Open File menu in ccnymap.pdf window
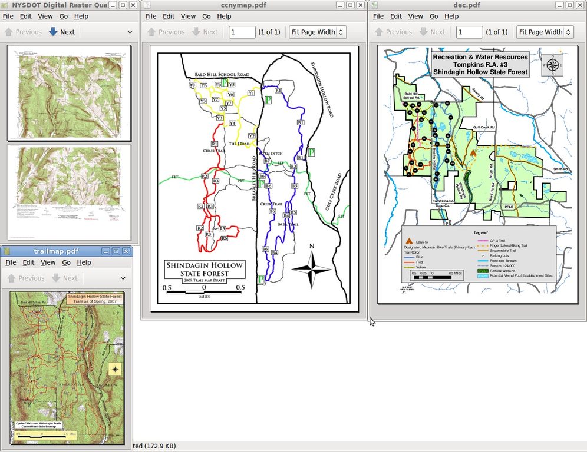 tap(151, 16)
